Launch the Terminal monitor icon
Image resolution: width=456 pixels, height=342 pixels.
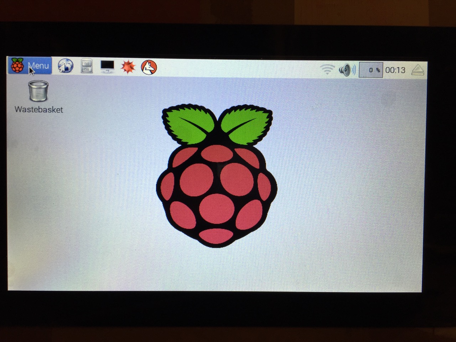coord(107,67)
